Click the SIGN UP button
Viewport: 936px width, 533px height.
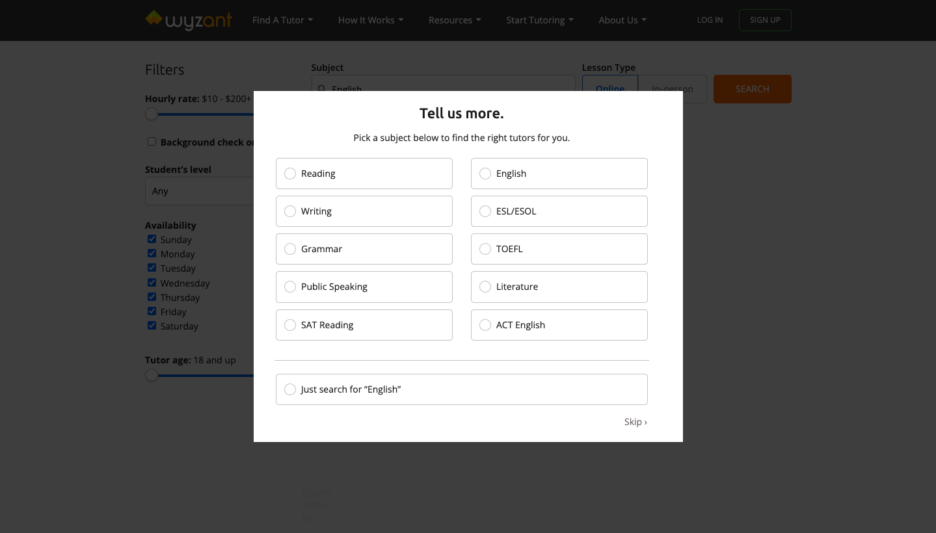click(x=764, y=20)
